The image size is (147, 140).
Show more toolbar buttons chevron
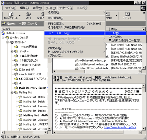pyautogui.click(x=144, y=13)
